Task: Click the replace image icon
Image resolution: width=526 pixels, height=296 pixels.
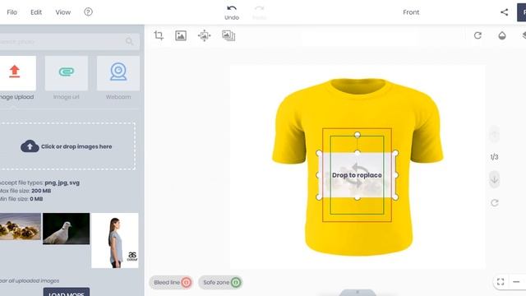Action: pyautogui.click(x=181, y=35)
